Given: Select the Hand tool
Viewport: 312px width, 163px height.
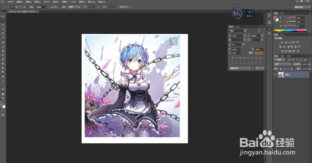Looking at the screenshot, I should (x=3, y=94).
